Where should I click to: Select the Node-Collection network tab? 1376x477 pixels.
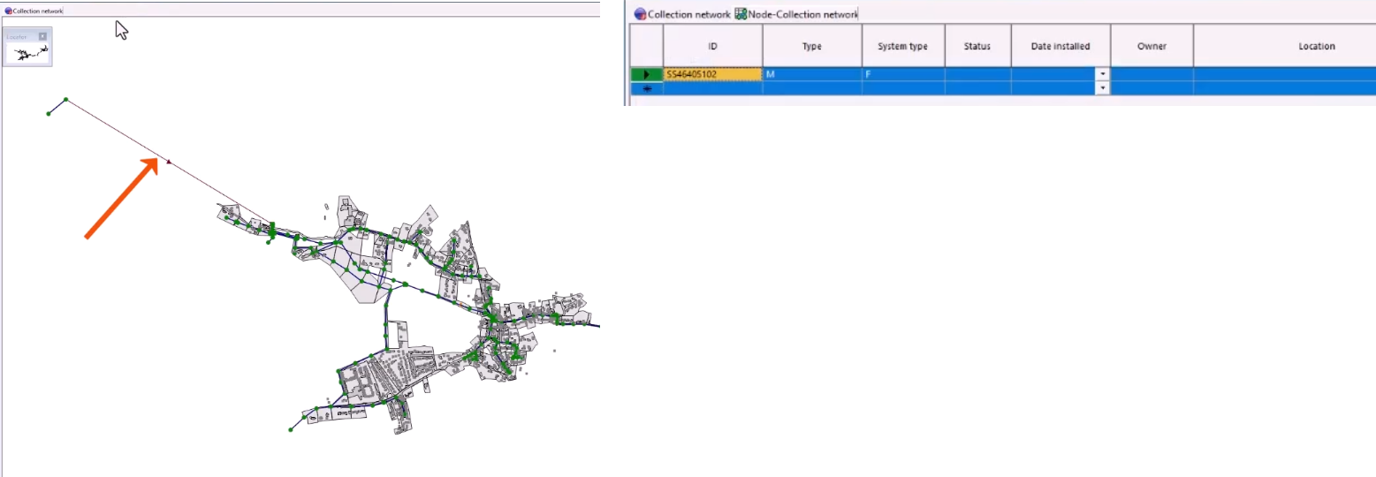tap(795, 14)
